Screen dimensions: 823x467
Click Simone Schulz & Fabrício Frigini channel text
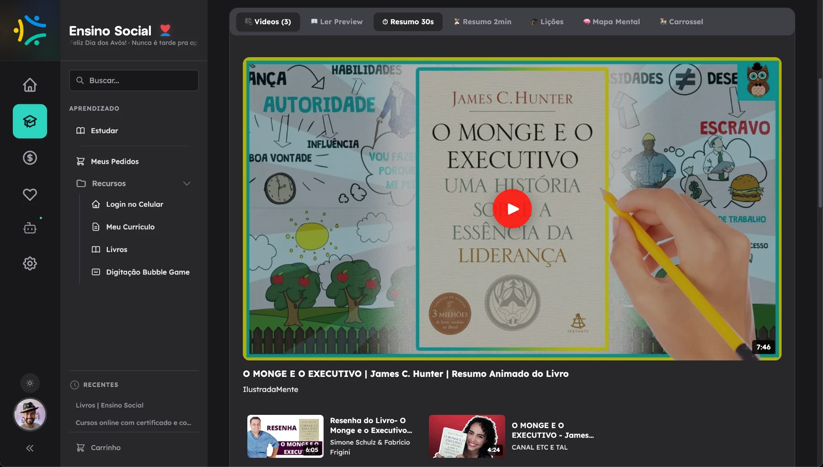coord(370,447)
